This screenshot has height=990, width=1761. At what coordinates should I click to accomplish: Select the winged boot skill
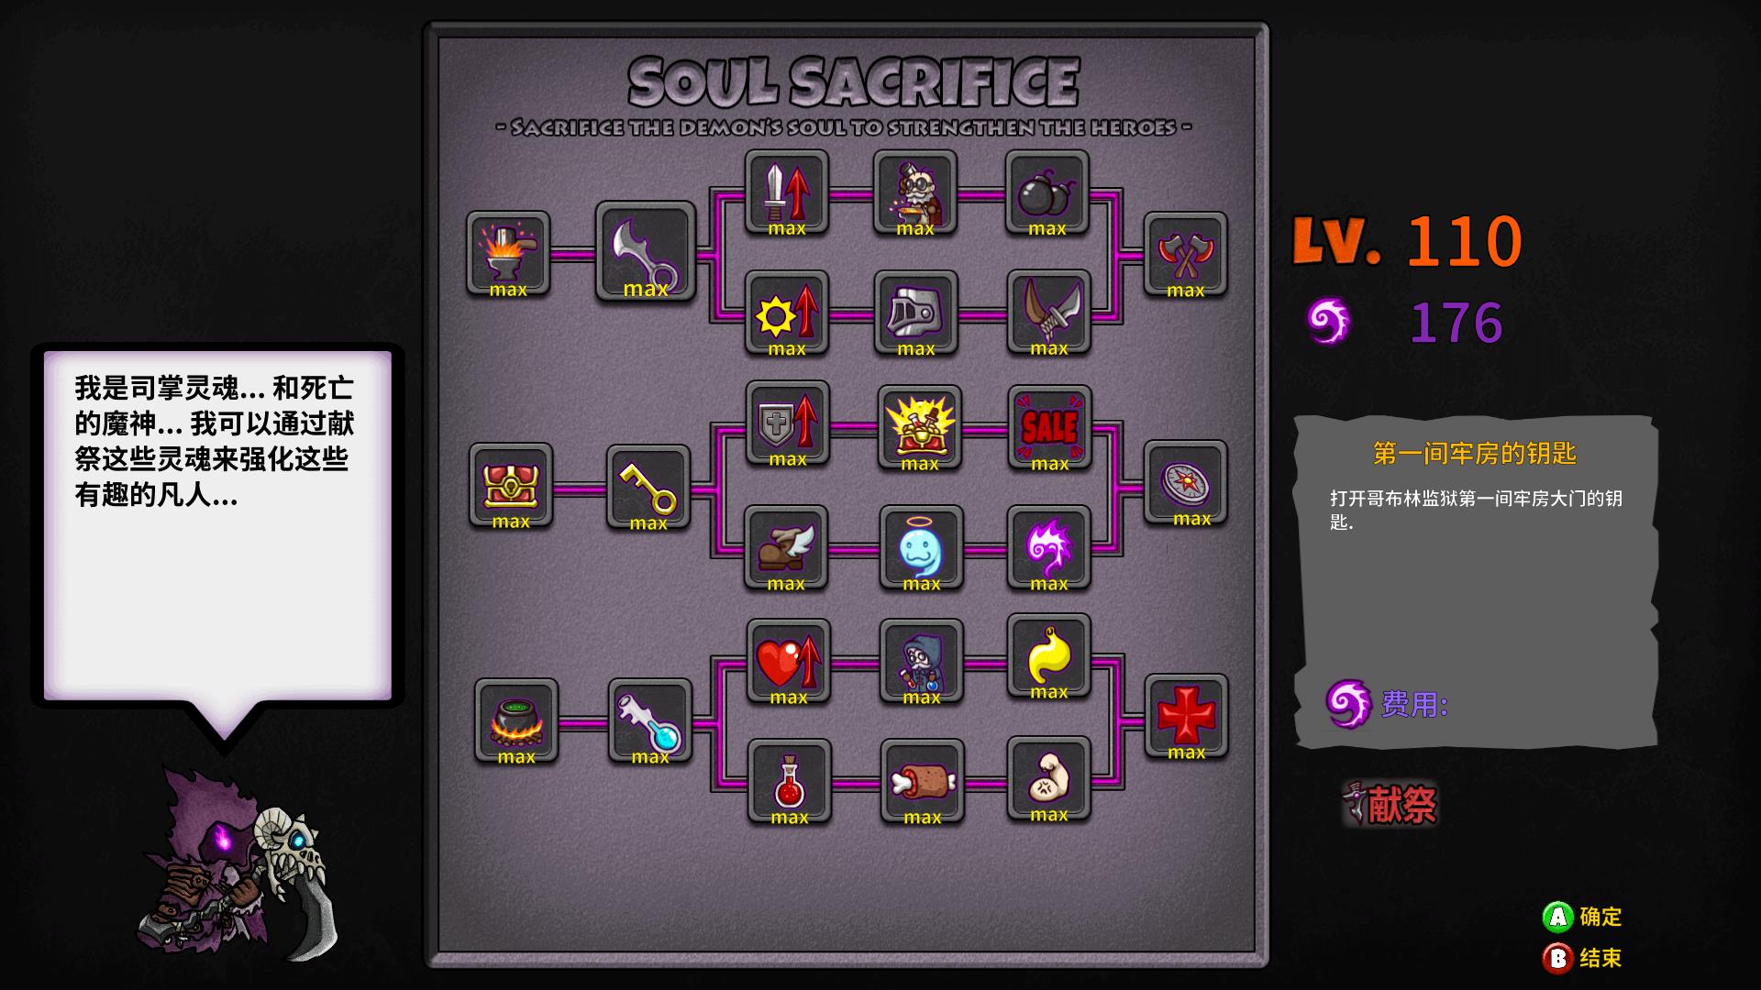786,547
